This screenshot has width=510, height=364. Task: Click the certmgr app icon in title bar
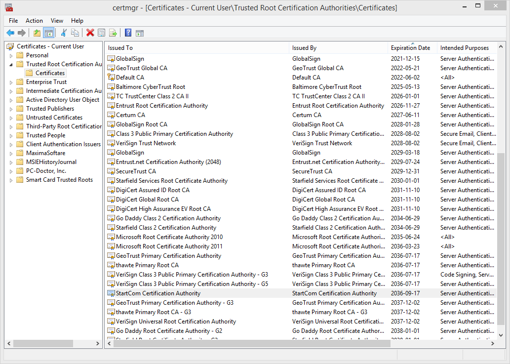tap(9, 7)
